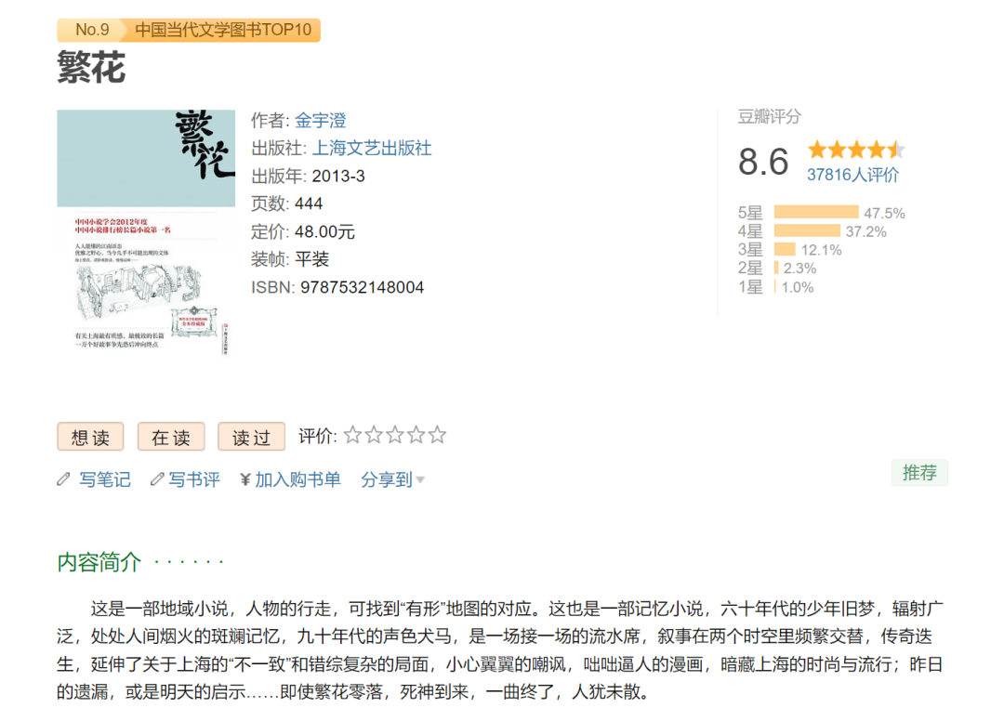This screenshot has height=708, width=1004.
Task: Open publisher 上海文艺出版社 link
Action: click(x=372, y=149)
